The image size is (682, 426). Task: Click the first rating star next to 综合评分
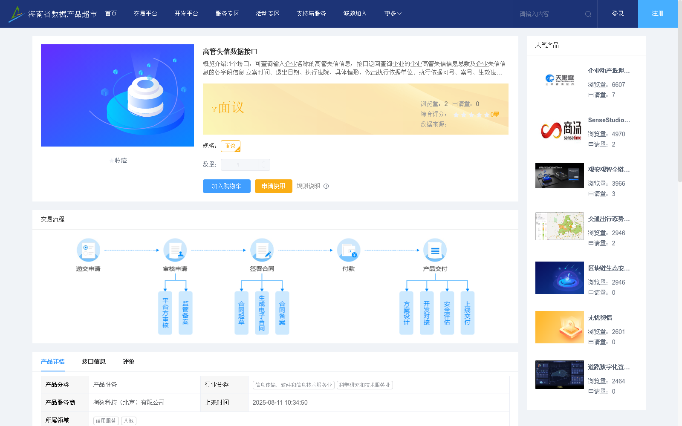click(x=457, y=115)
